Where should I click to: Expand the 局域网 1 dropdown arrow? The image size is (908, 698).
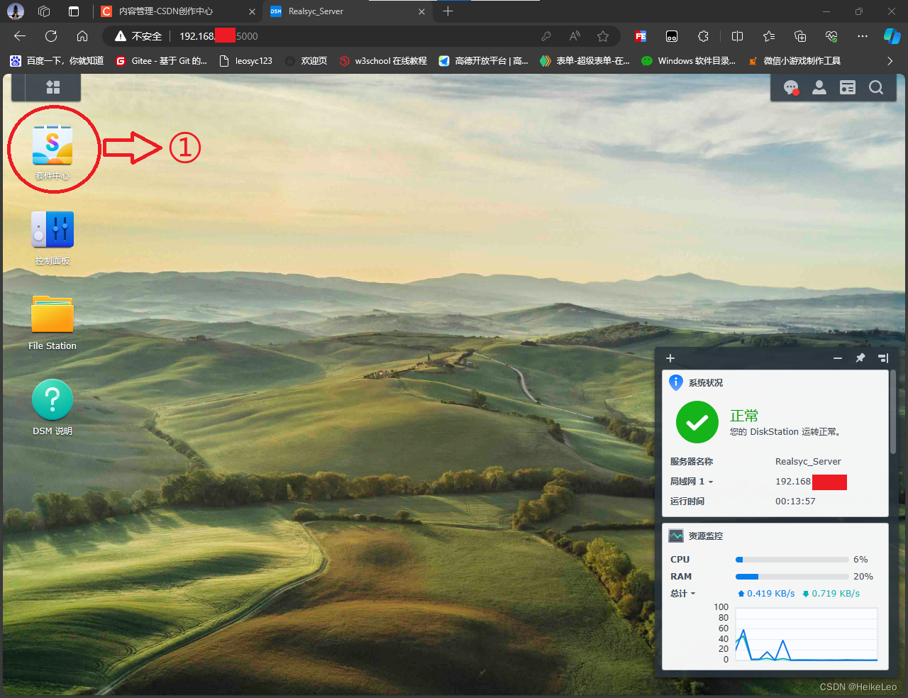point(711,482)
